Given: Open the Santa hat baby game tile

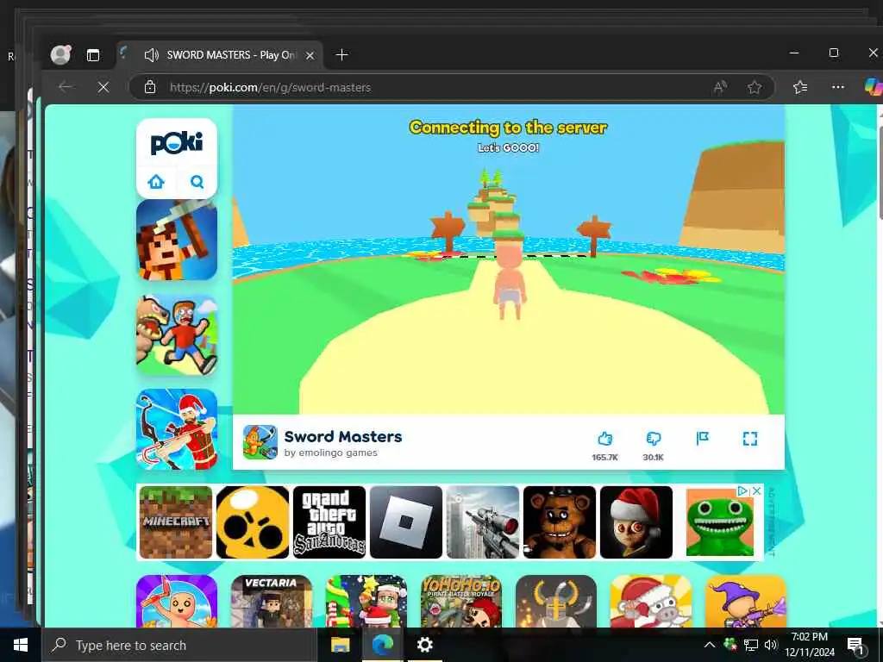Looking at the screenshot, I should point(636,522).
